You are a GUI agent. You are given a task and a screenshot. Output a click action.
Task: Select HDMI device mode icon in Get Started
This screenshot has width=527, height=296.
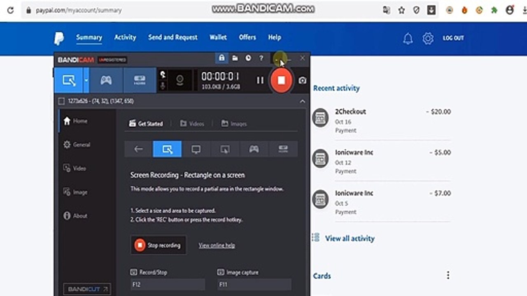point(283,149)
